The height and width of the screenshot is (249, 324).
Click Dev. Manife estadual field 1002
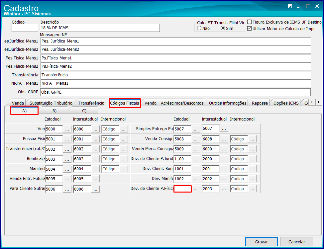[182, 179]
